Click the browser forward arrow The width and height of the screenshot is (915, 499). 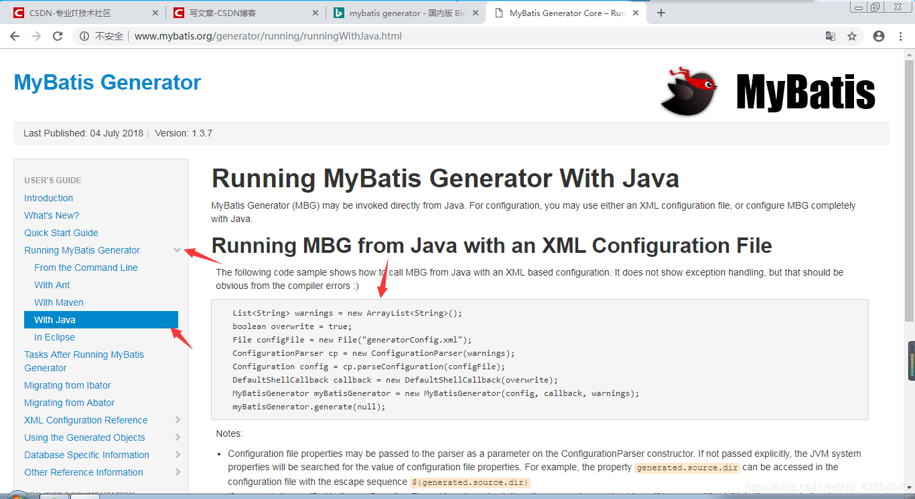tap(36, 36)
